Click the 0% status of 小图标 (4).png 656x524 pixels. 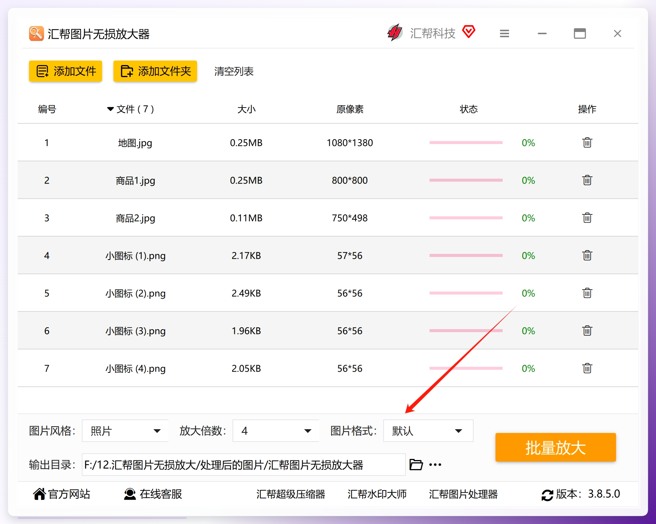click(x=528, y=368)
